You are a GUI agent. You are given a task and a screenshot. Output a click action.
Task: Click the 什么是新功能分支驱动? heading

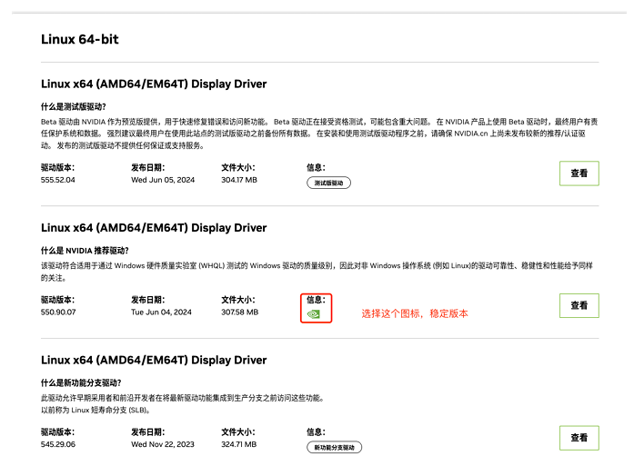(81, 383)
